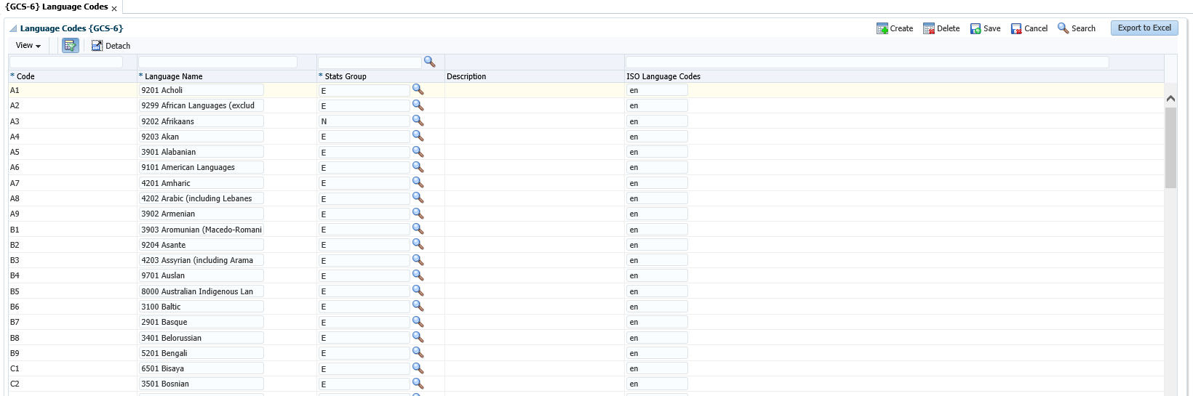Click the Detach table icon
Viewport: 1193px width, 396px height.
click(97, 46)
